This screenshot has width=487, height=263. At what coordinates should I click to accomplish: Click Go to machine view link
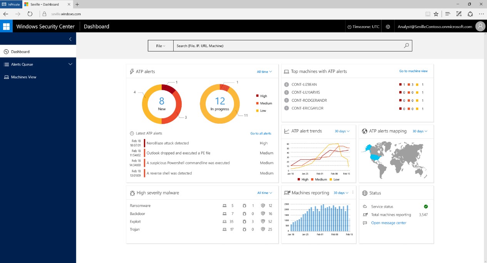coord(413,71)
